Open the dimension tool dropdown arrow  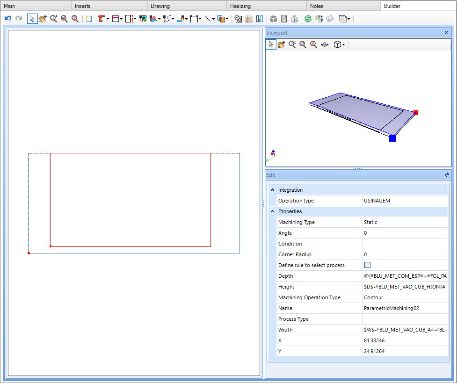coord(200,19)
